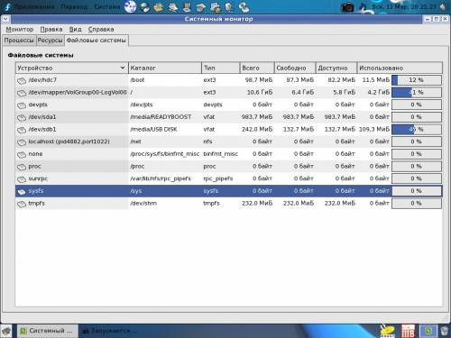Select the Файловые системы tab
Viewport: 451px width, 338px height.
click(x=97, y=41)
